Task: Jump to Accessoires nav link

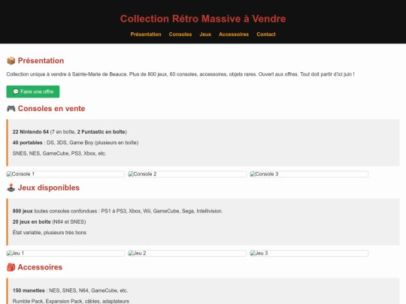Action: click(234, 35)
